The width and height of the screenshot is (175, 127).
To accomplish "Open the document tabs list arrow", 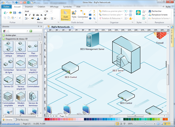I will 168,27.
